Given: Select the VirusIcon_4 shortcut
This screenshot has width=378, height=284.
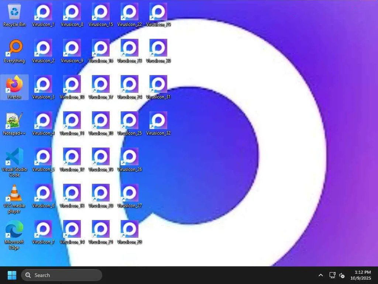Looking at the screenshot, I should [43, 124].
